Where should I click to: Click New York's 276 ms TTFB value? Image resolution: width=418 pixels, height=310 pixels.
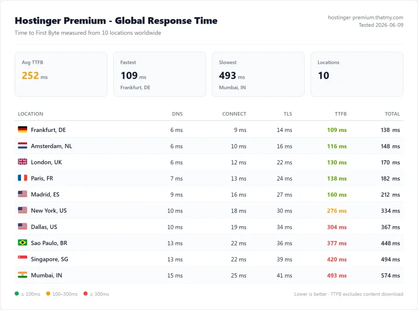coord(337,211)
